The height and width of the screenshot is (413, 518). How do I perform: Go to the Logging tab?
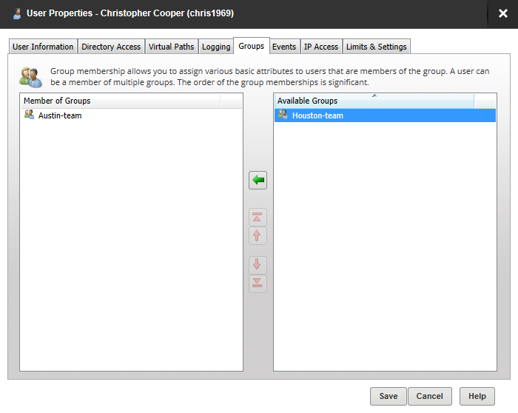pos(216,47)
